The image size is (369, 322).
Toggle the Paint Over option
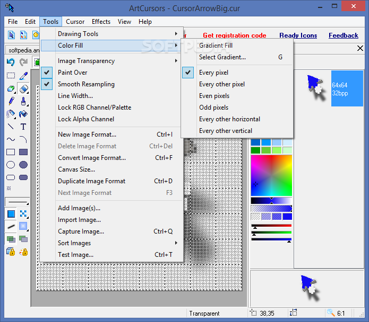(x=111, y=72)
